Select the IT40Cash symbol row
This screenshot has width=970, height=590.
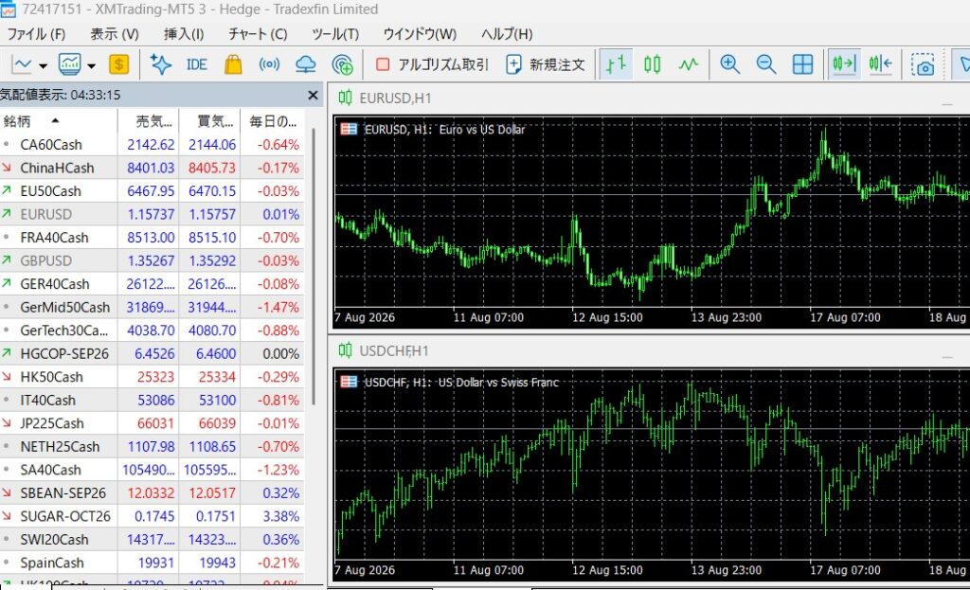[x=152, y=401]
